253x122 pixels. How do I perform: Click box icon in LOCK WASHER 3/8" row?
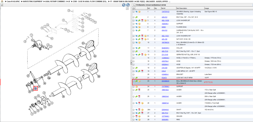[145, 21]
